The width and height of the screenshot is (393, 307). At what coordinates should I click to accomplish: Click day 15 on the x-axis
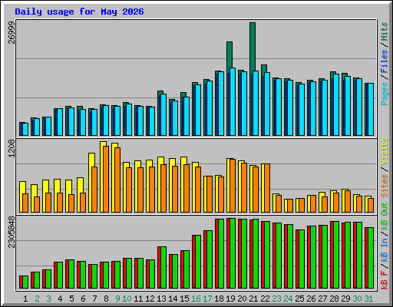pos(184,299)
